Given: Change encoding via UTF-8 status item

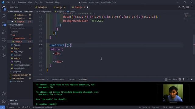Looking at the screenshot, I should pyautogui.click(x=164, y=107).
